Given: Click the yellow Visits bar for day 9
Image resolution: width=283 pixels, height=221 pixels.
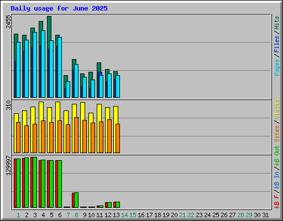Looking at the screenshot, I should point(82,111).
